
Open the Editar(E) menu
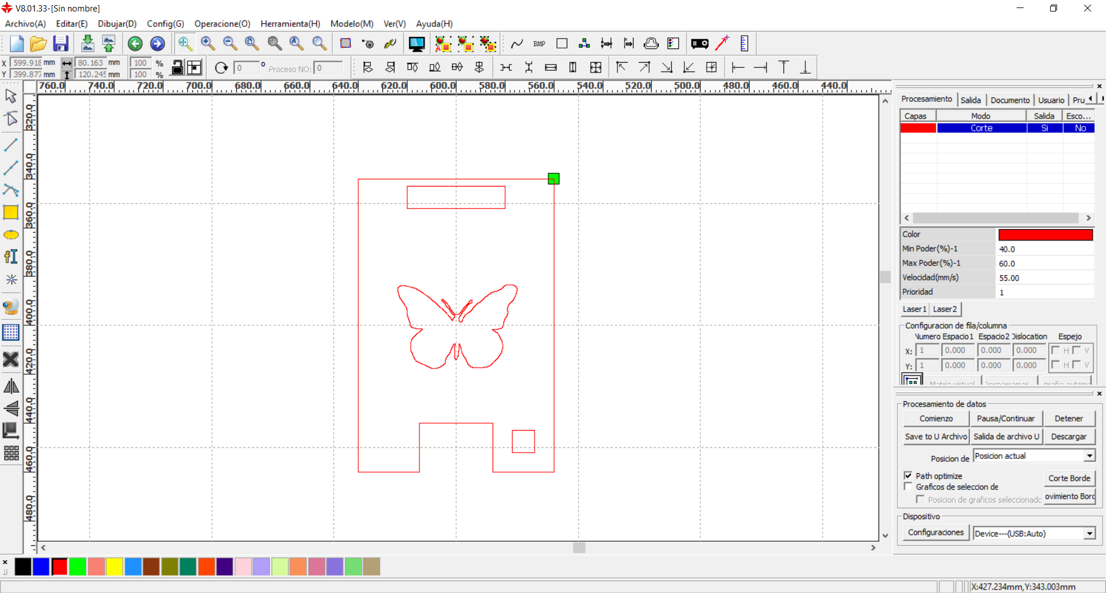(x=71, y=24)
